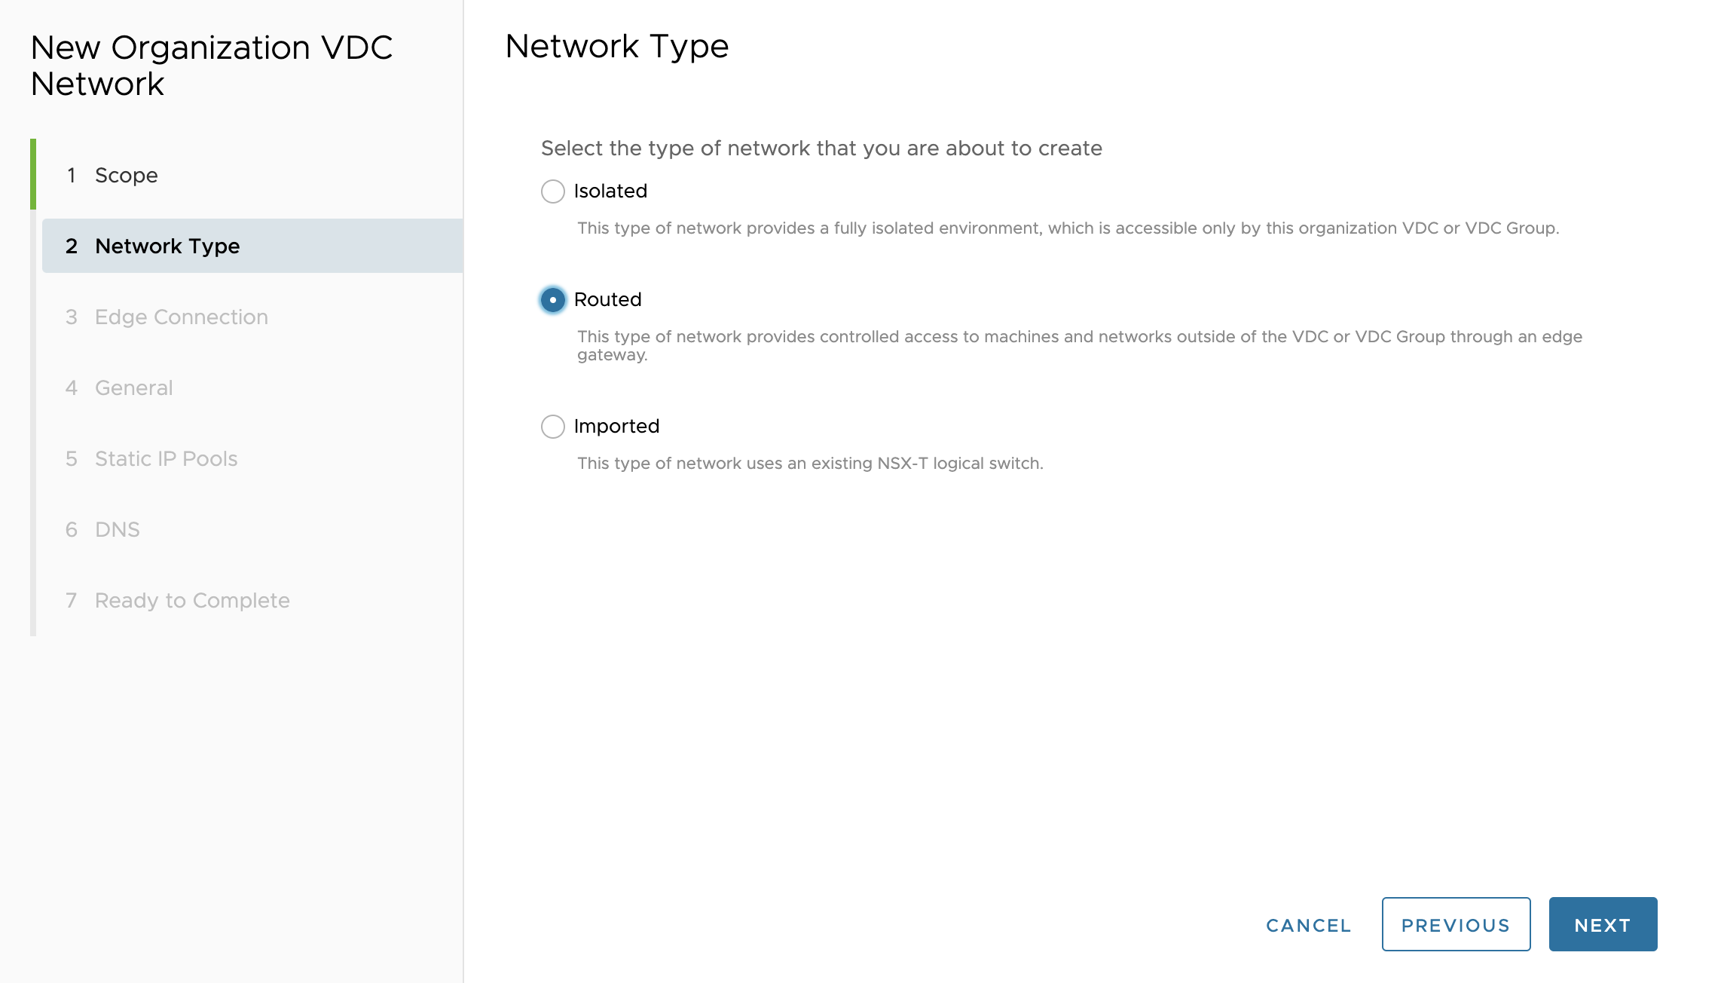Screen dimensions: 1724x983
Task: Select the Isolated radio button
Action: tap(553, 191)
